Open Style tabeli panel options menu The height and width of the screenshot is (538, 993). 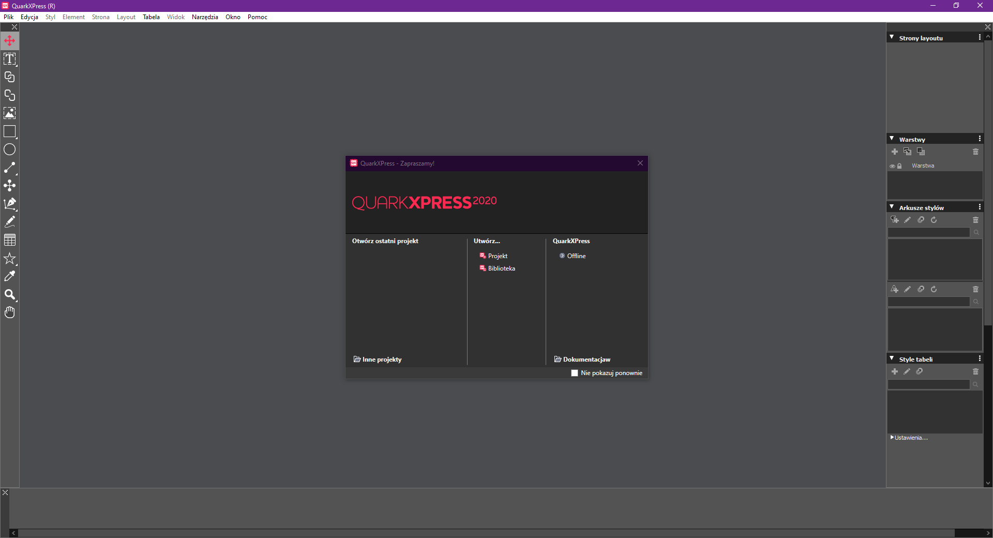980,358
